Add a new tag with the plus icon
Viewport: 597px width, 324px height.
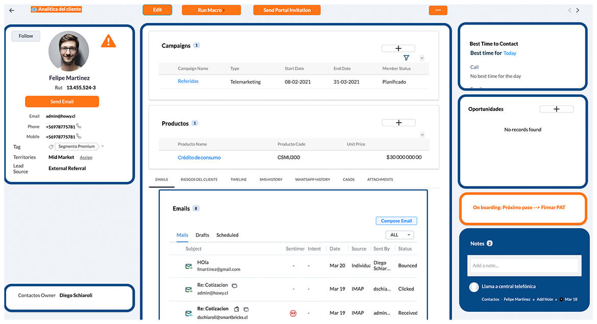point(103,146)
